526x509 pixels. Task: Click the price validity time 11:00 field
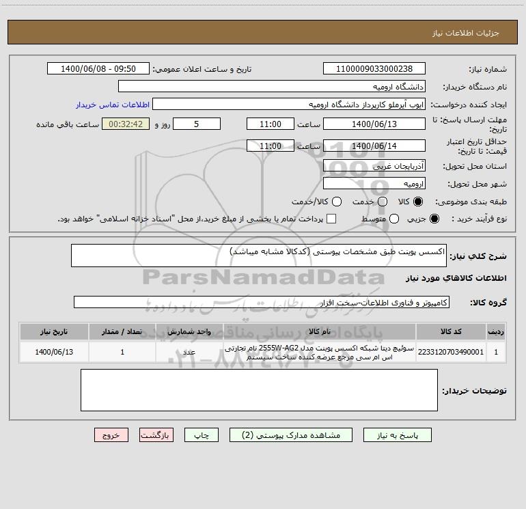[271, 146]
